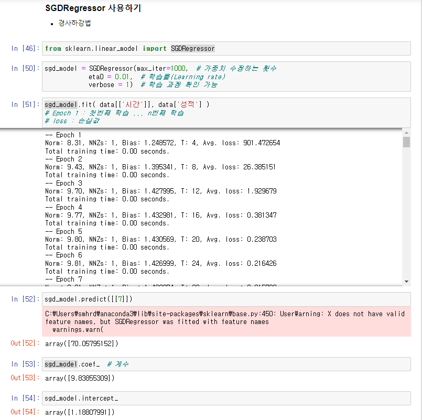Click the '# loss : 손실값' comment
The width and height of the screenshot is (422, 420).
tap(72, 121)
